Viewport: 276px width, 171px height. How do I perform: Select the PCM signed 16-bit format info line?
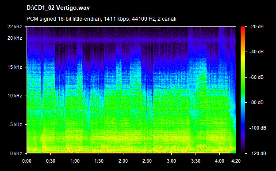tap(101, 19)
